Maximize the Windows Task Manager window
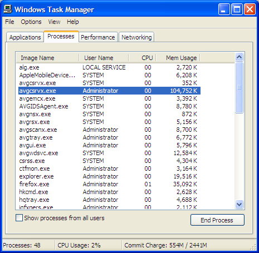 click(x=237, y=9)
